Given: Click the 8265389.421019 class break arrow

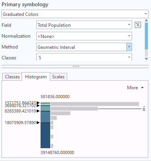Looking at the screenshot, I should (38, 111).
